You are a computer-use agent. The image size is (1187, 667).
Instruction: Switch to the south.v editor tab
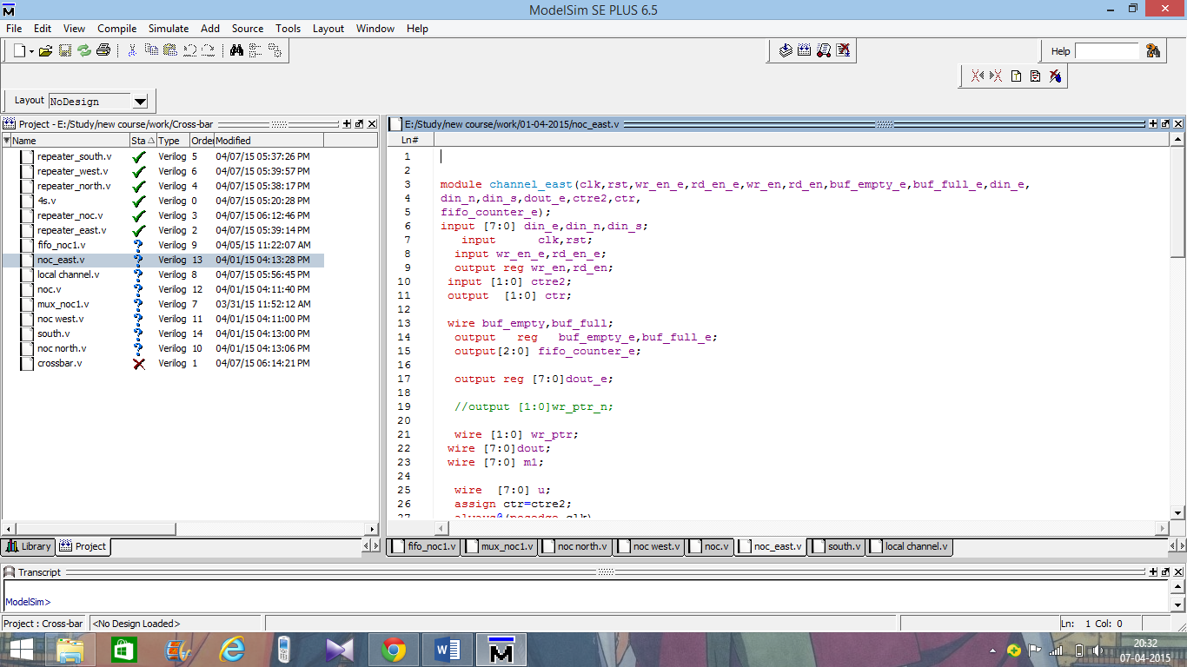[835, 546]
